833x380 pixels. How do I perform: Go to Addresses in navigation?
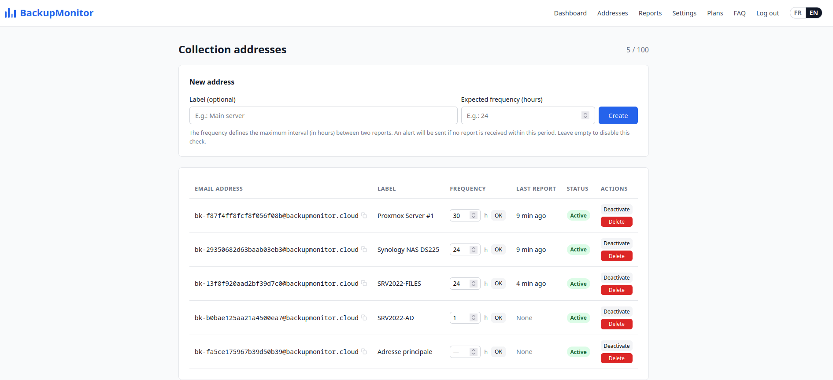[612, 13]
